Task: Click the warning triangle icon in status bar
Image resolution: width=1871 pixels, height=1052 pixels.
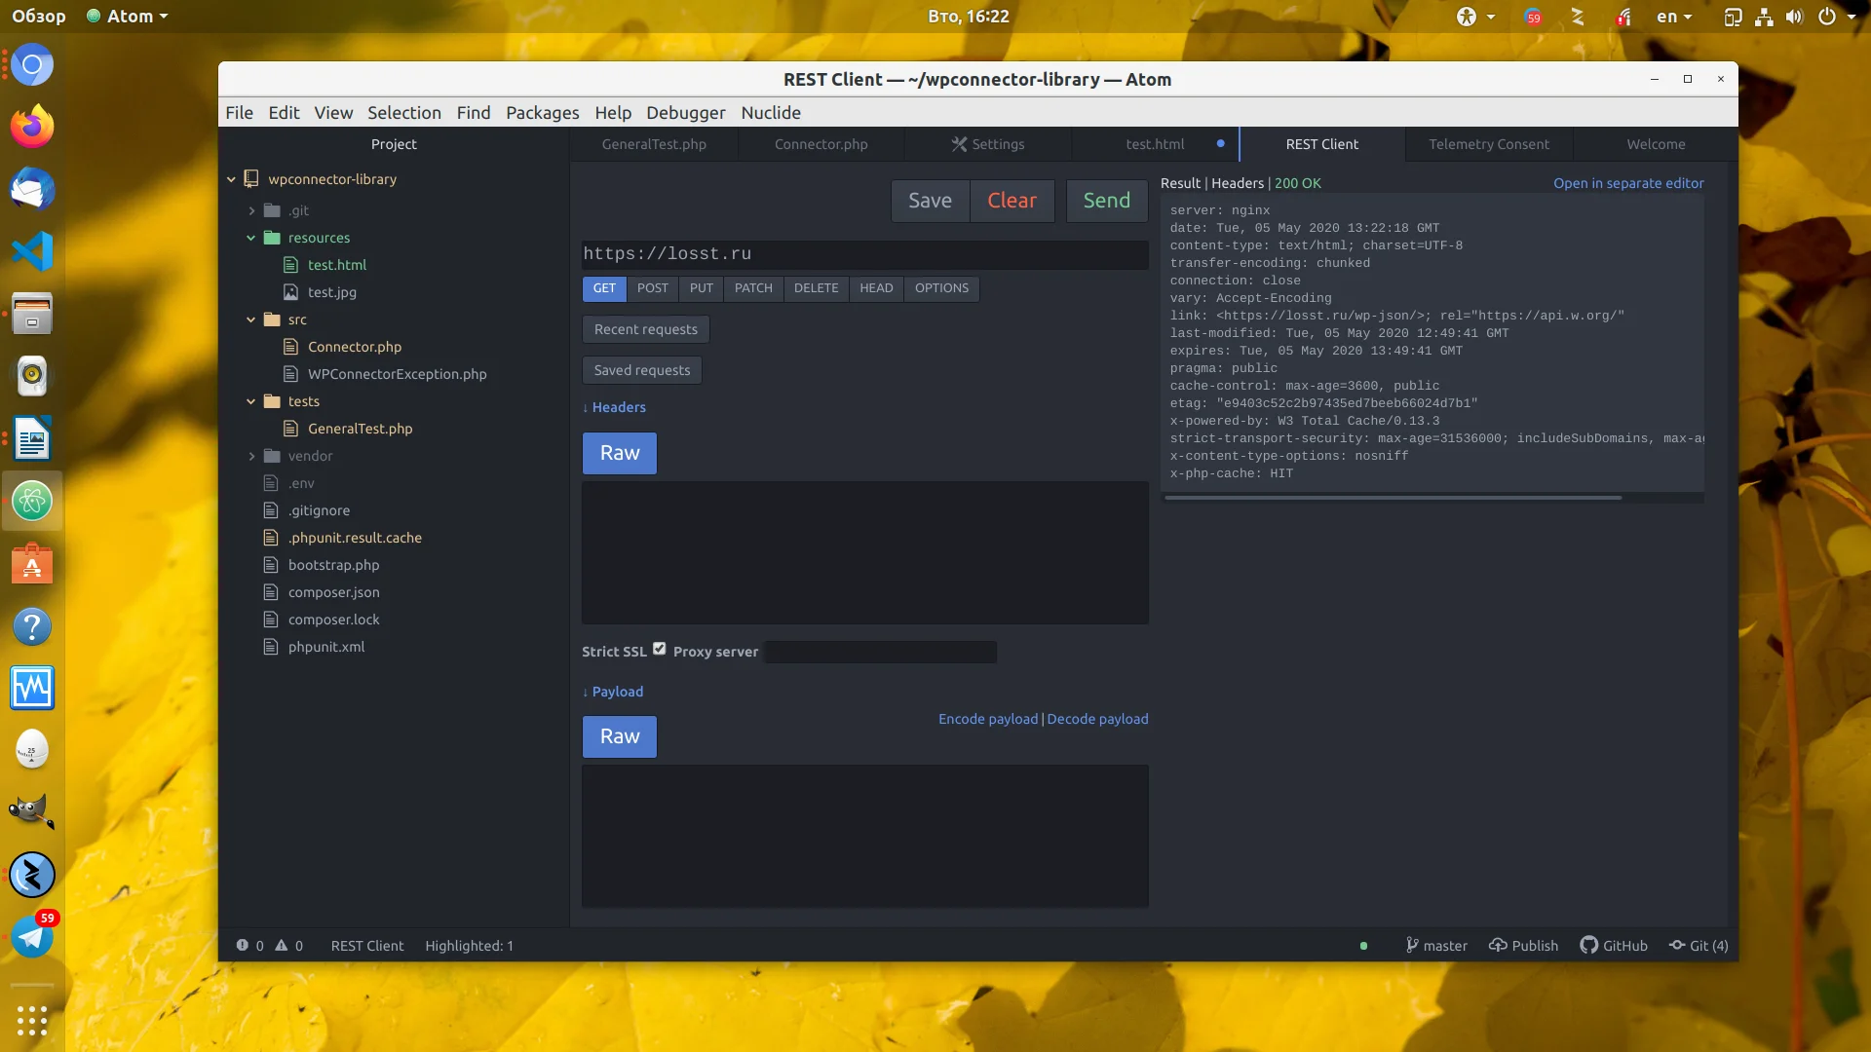Action: pyautogui.click(x=282, y=945)
